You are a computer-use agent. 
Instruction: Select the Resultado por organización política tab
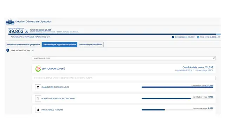pos(59,45)
